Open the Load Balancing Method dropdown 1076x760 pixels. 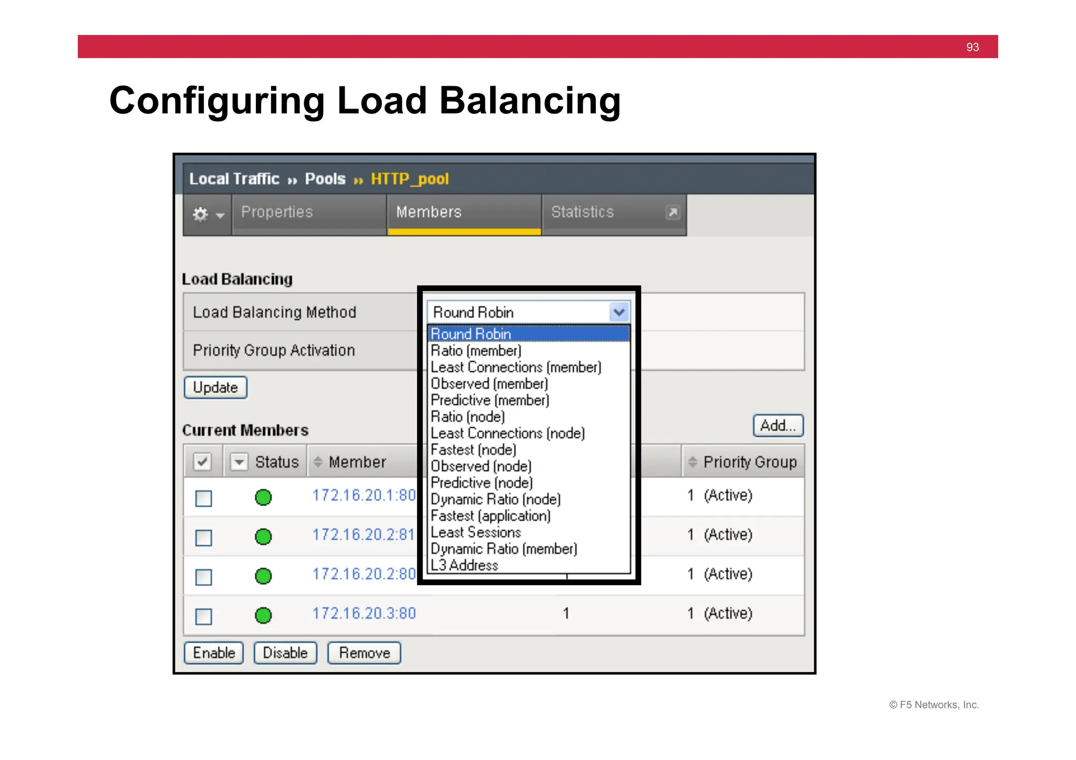[529, 312]
